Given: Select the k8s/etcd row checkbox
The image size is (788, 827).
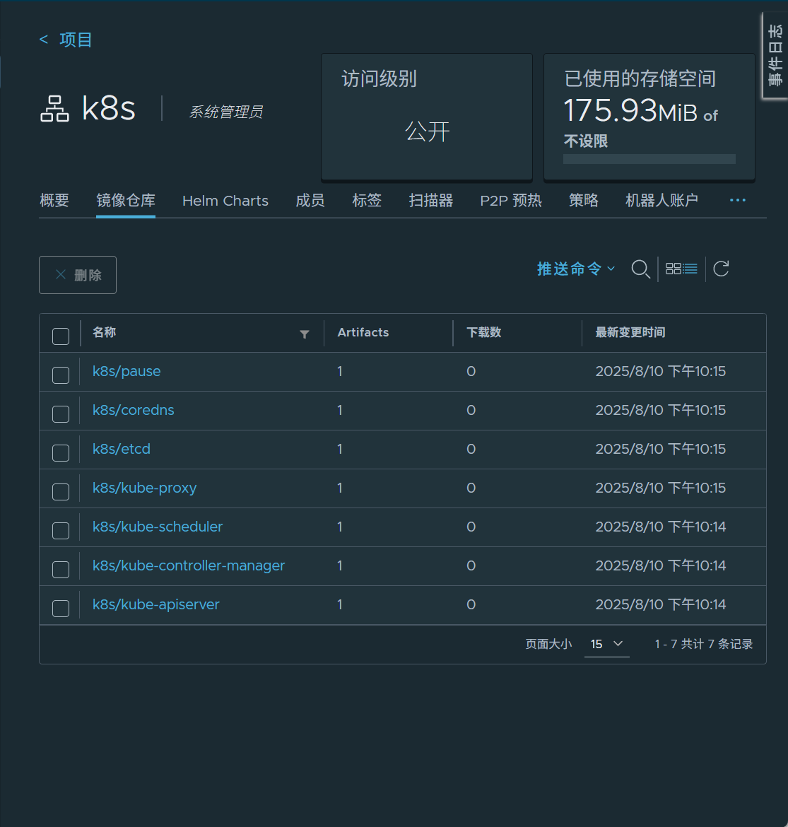Looking at the screenshot, I should click(x=61, y=452).
